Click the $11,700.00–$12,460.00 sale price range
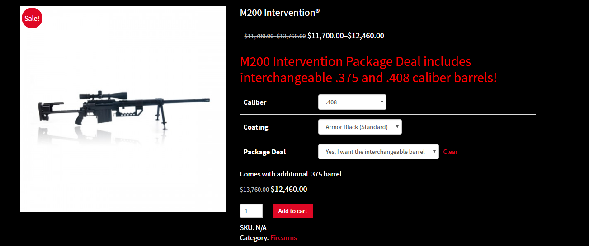589x246 pixels. [x=346, y=36]
